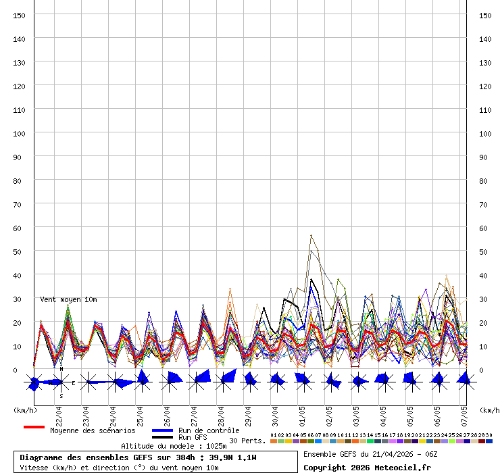The width and height of the screenshot is (500, 473).
Task: Click the red Moyenne des scénarios legend line
Action: pos(34,427)
